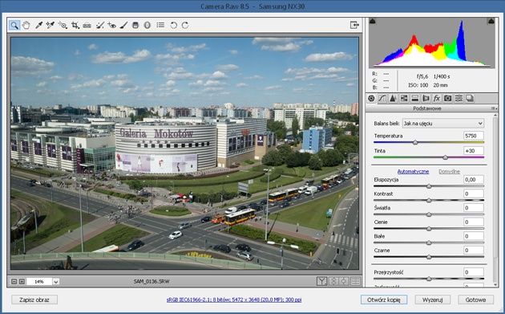Select the White Balance eyedropper tool
This screenshot has width=505, height=314.
point(38,25)
